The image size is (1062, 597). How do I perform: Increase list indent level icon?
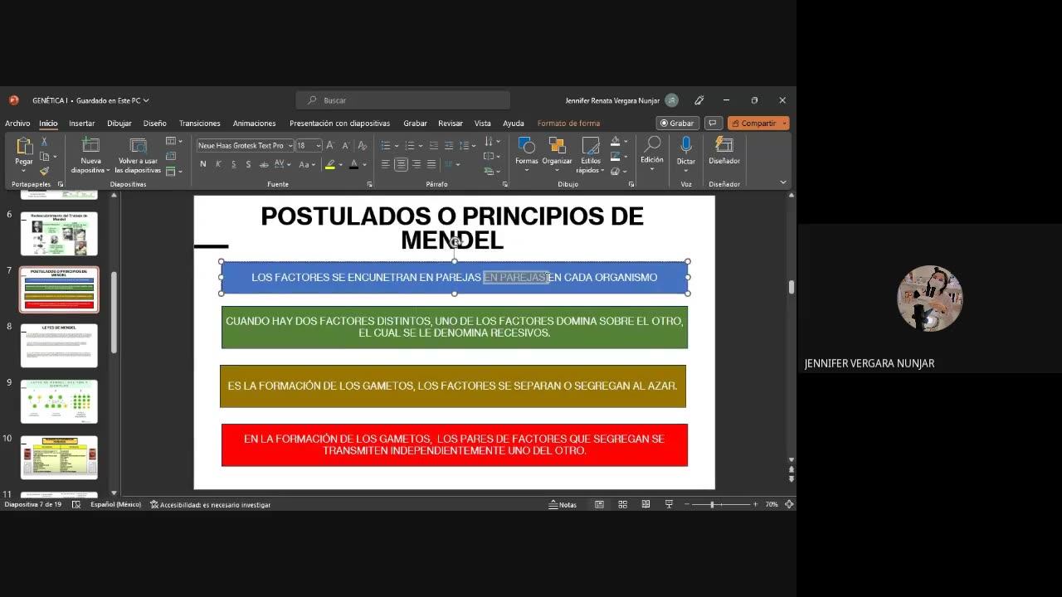pyautogui.click(x=449, y=145)
